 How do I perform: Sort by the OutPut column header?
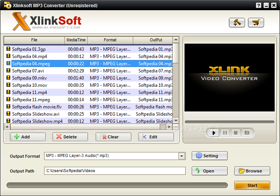pyautogui.click(x=153, y=40)
